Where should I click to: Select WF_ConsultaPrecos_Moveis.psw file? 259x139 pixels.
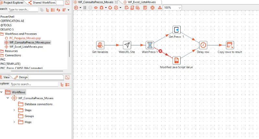click(30, 42)
